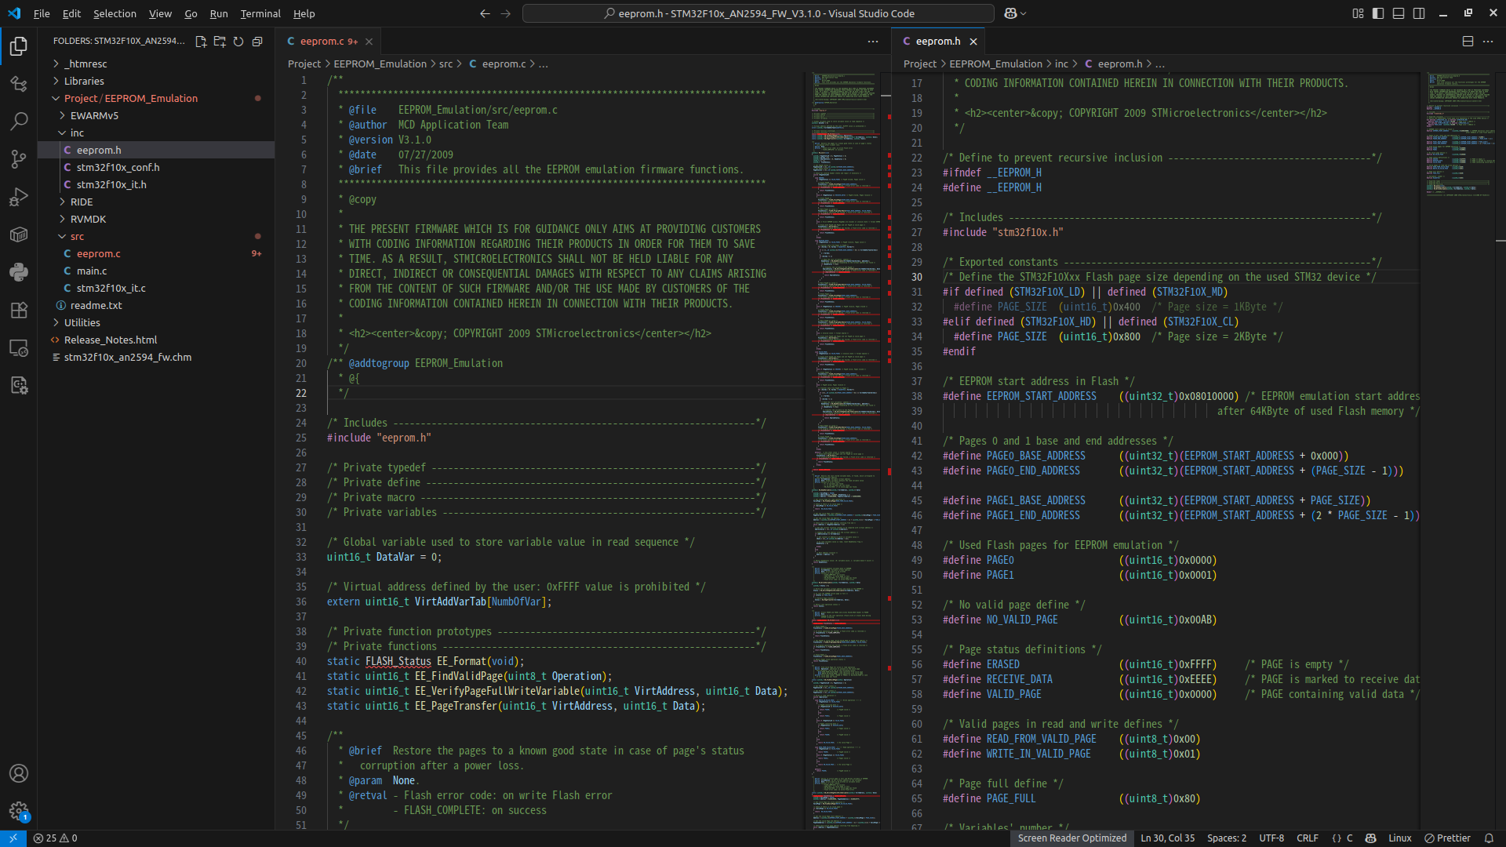Collapse all folders in explorer

[x=257, y=42]
